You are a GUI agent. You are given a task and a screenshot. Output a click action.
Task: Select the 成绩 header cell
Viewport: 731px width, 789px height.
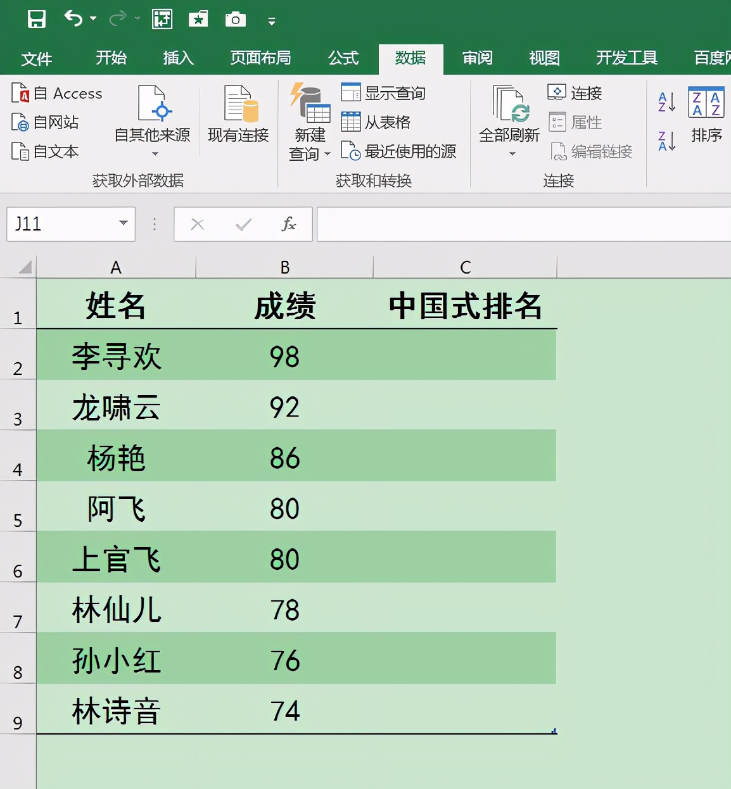(285, 304)
